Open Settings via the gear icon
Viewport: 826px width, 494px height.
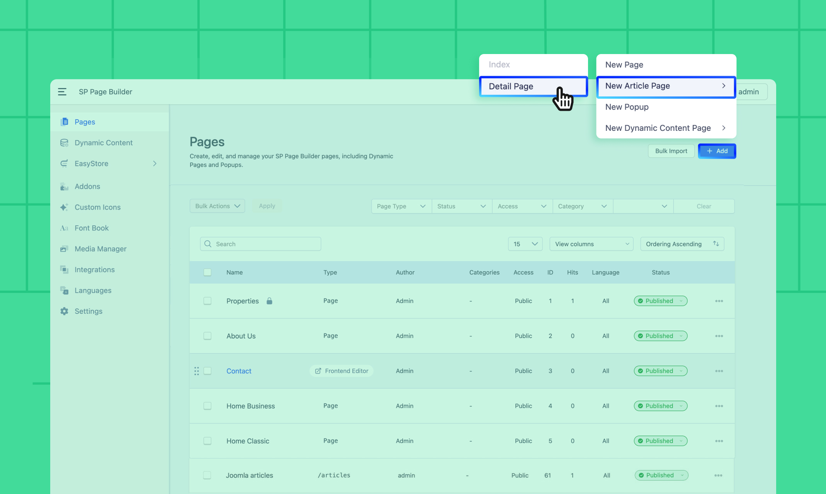pyautogui.click(x=64, y=311)
